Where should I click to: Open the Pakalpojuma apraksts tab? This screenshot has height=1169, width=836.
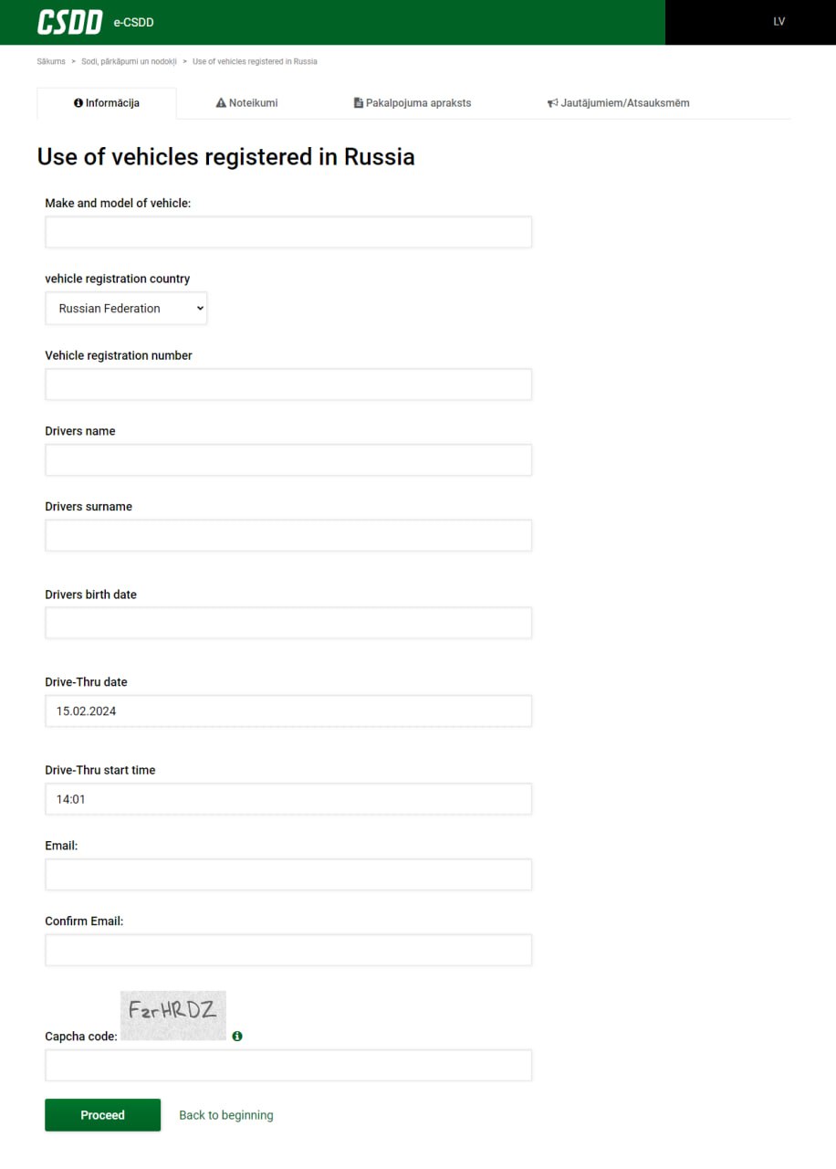[x=413, y=103]
